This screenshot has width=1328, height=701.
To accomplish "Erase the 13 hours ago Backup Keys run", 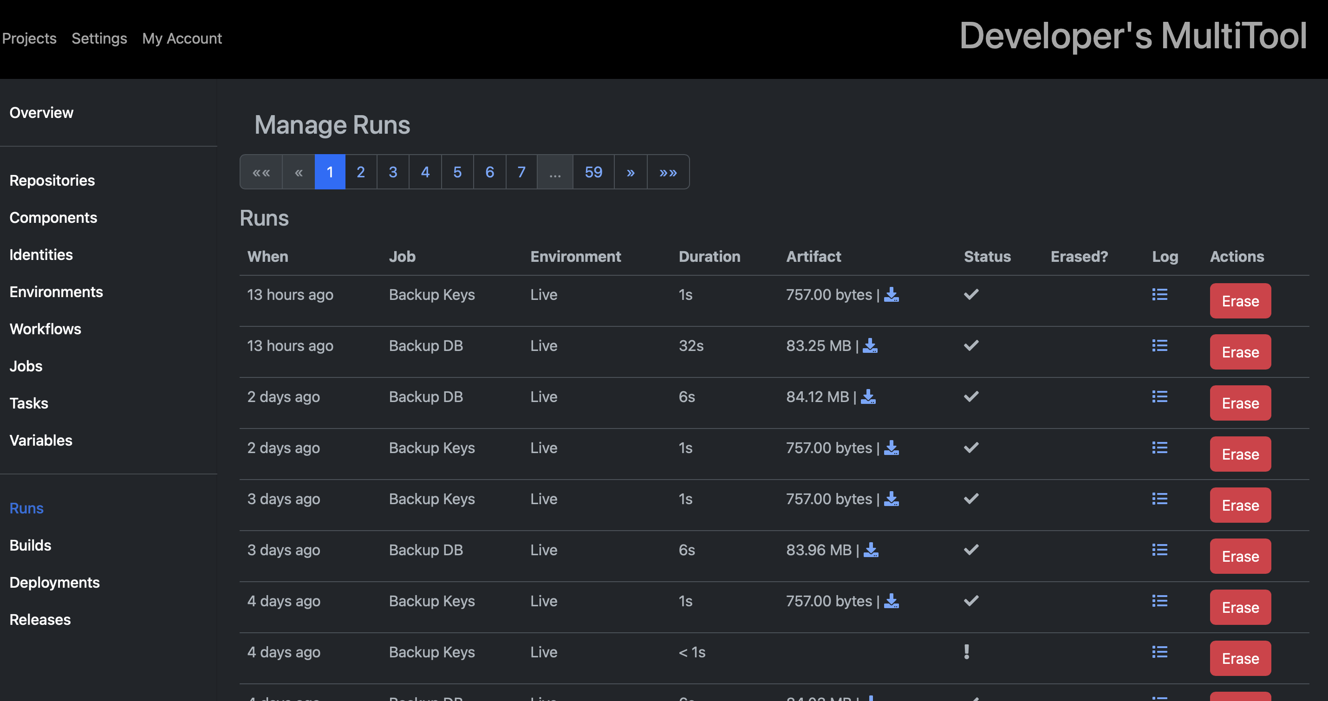I will [x=1240, y=301].
